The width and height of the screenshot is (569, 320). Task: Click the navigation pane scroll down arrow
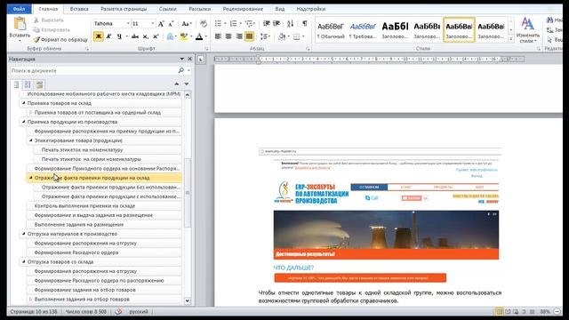(188, 300)
